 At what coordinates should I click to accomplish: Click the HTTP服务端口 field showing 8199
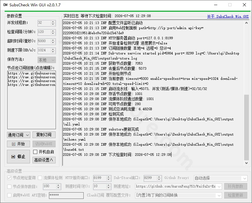tap(100, 178)
